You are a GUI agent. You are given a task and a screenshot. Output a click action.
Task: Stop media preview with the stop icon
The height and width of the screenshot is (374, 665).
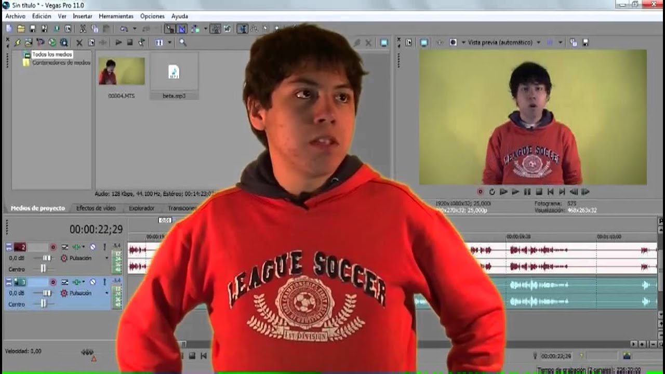(130, 43)
